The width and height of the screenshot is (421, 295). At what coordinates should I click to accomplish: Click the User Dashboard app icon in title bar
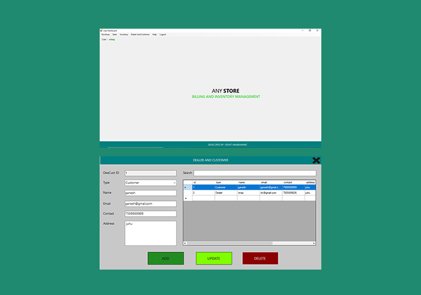(102, 30)
